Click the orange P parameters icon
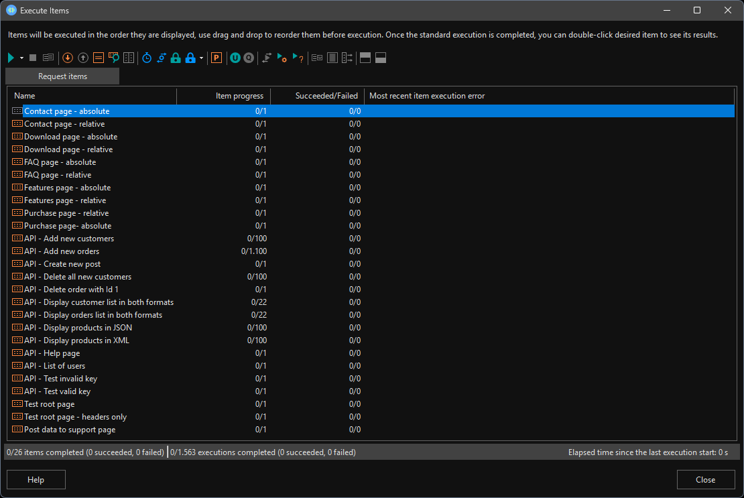The height and width of the screenshot is (498, 744). 216,58
